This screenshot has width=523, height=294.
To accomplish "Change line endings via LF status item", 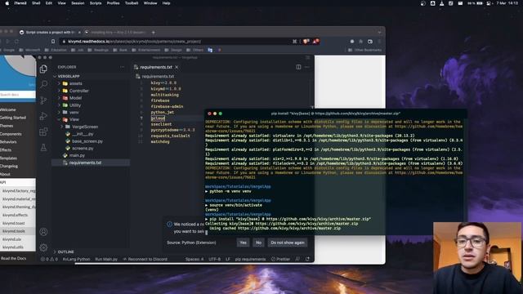I will pyautogui.click(x=228, y=259).
